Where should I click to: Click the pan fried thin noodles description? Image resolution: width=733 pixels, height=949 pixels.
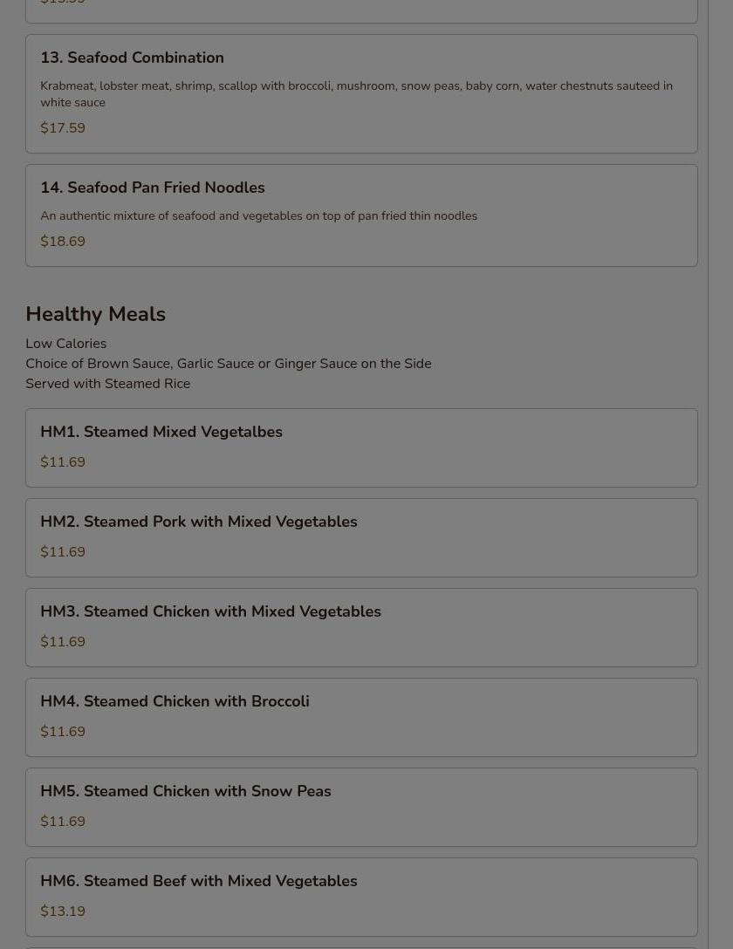click(x=258, y=215)
